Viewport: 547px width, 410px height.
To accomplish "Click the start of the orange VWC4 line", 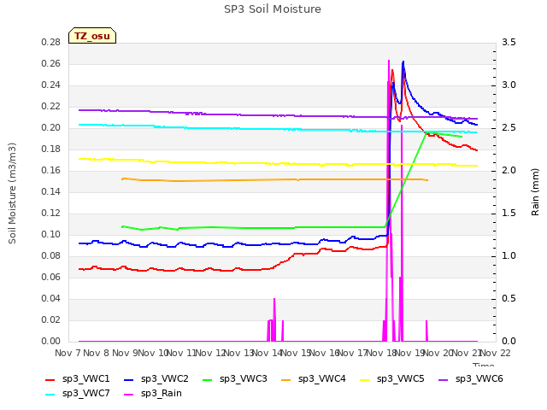I will (x=122, y=179).
